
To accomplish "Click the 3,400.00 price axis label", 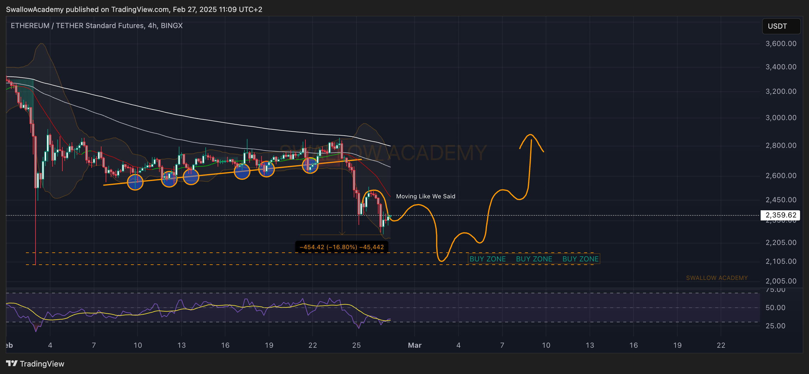I will tap(781, 67).
